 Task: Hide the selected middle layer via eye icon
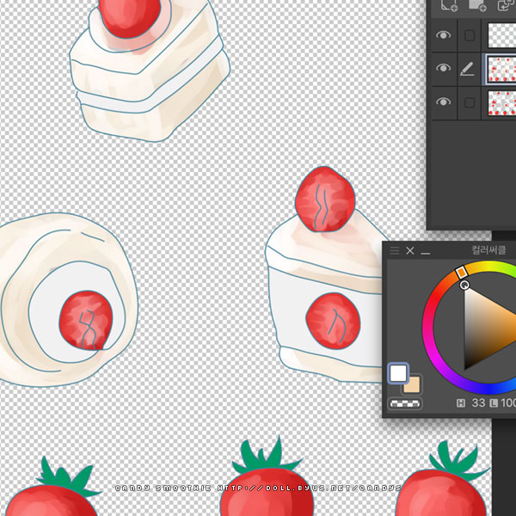443,68
